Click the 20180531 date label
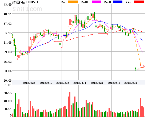 pyautogui.click(x=131, y=83)
